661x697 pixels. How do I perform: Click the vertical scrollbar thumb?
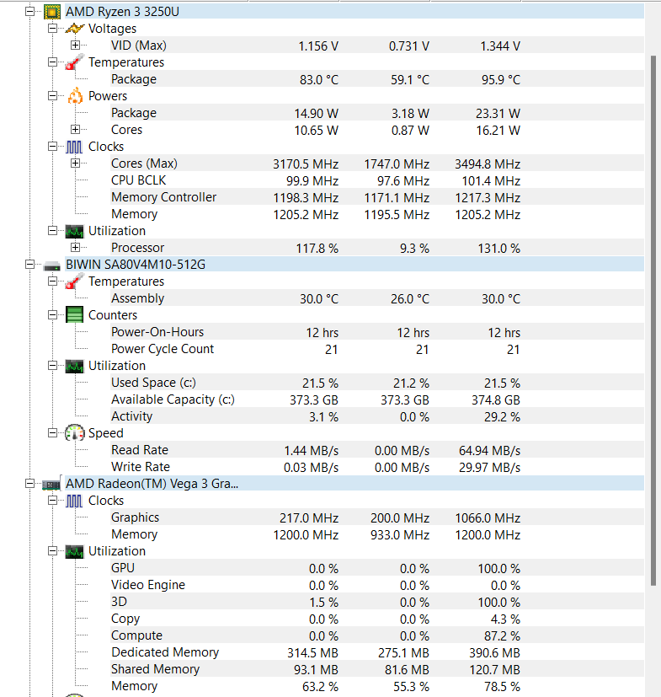pyautogui.click(x=653, y=320)
